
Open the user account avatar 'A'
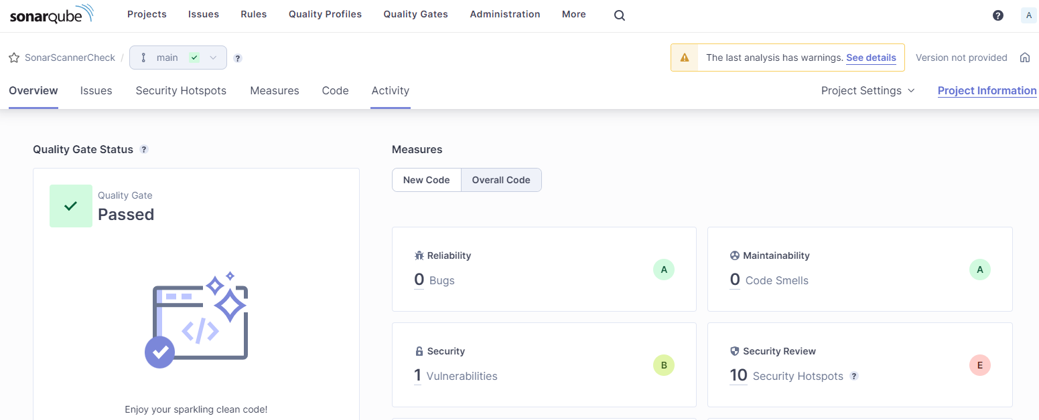(1028, 15)
